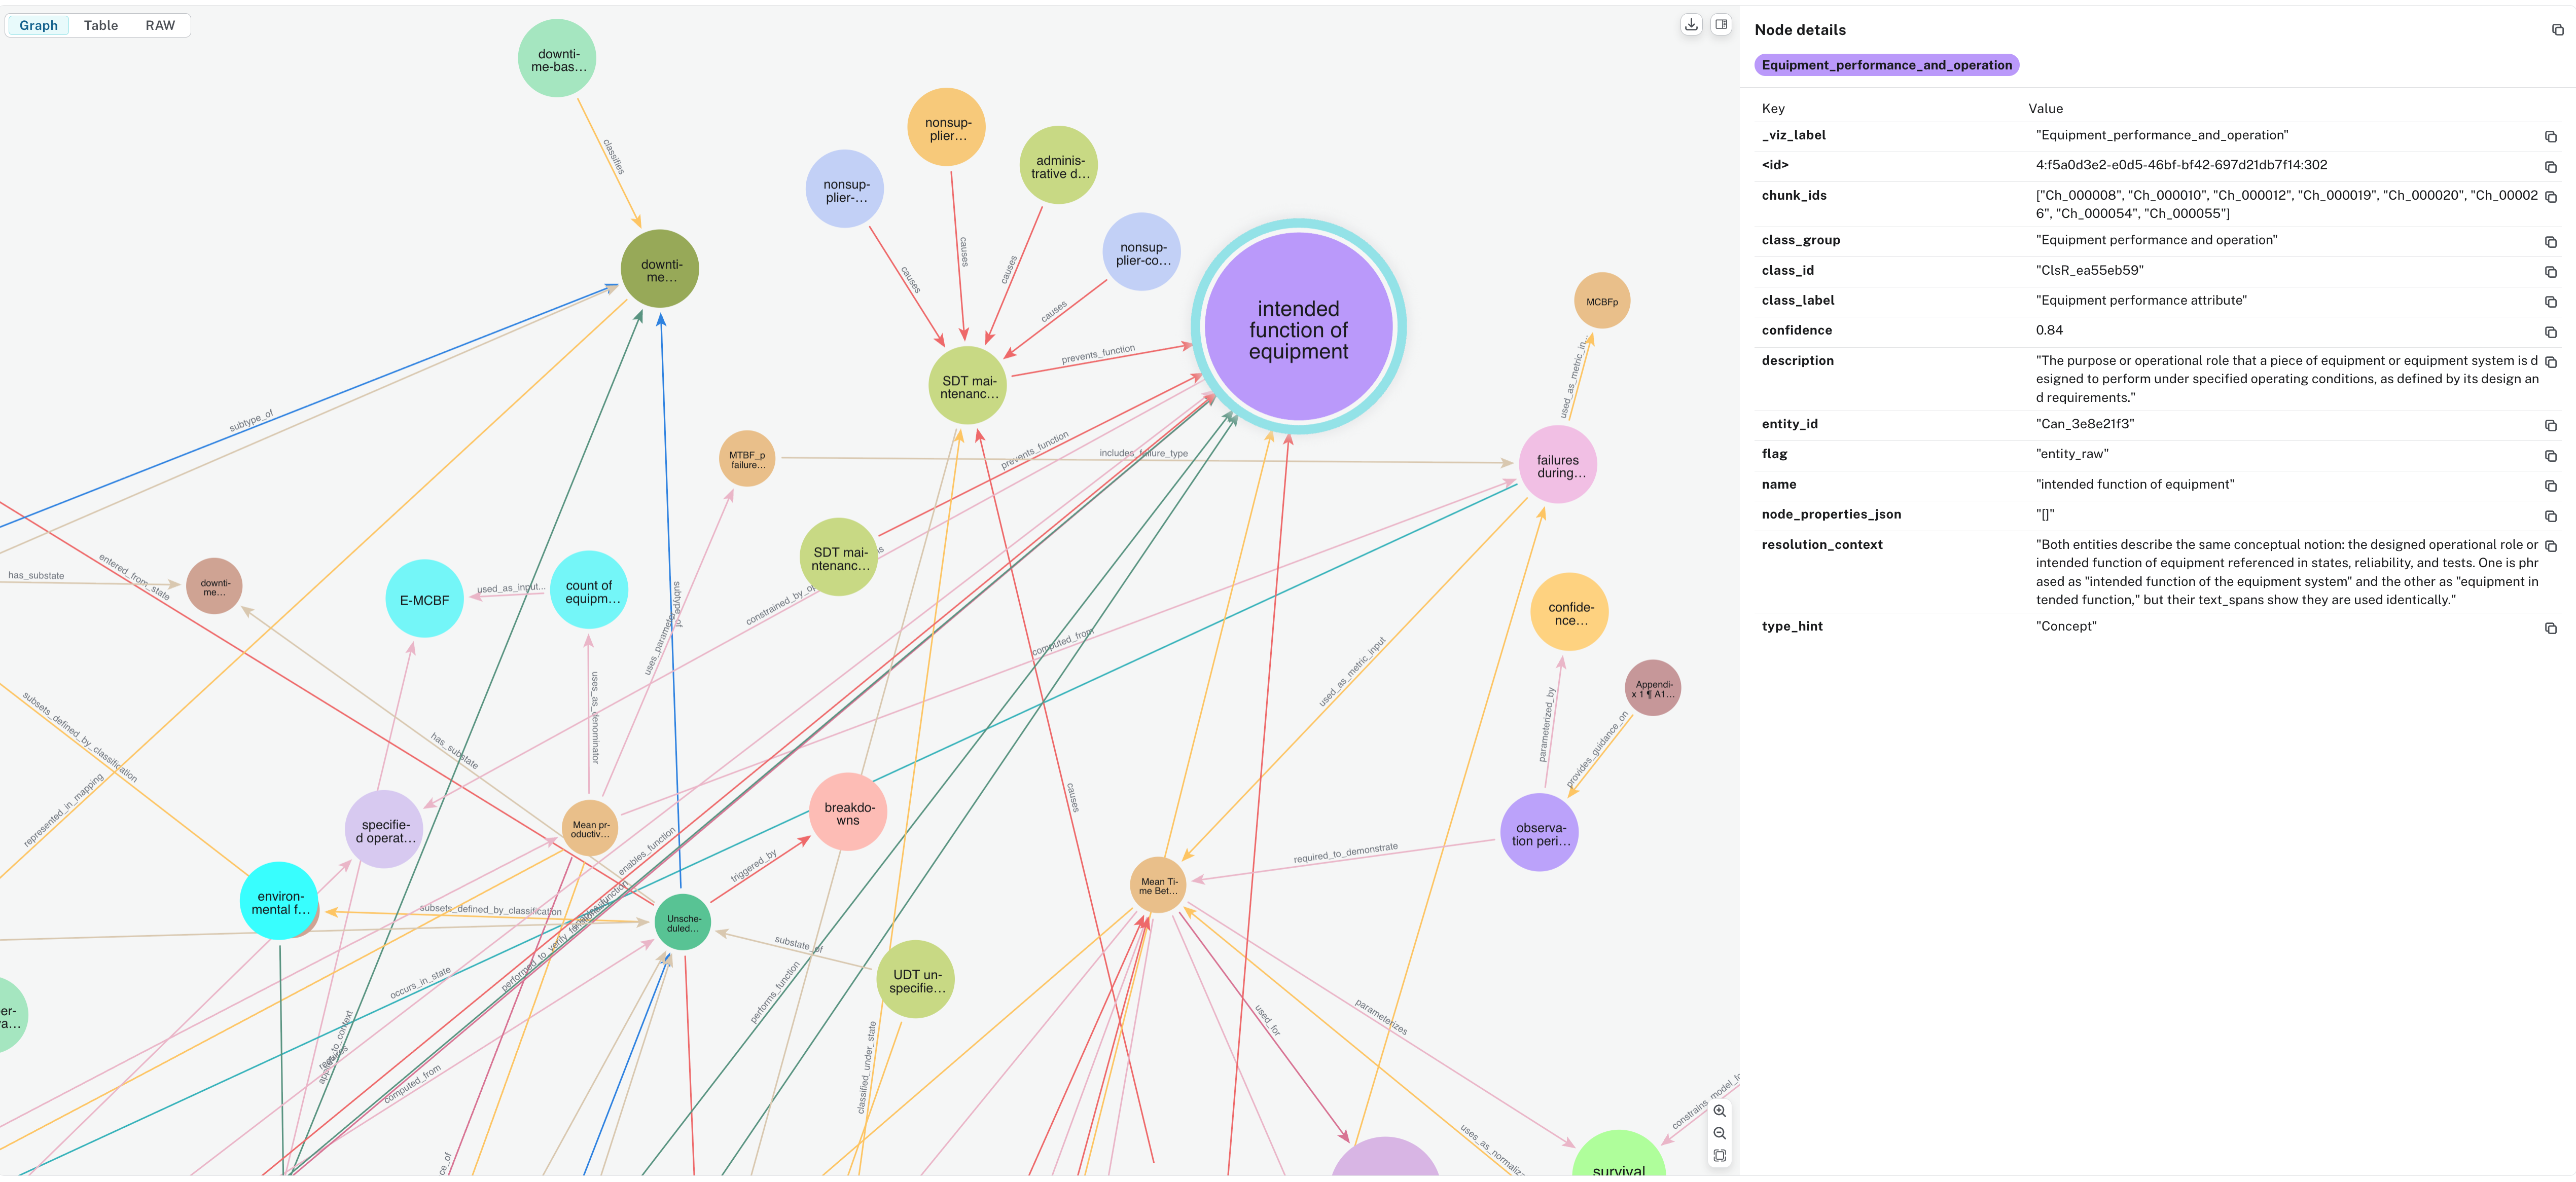Copy the flag value
Screen dimensions: 2576x1182
(x=2550, y=456)
